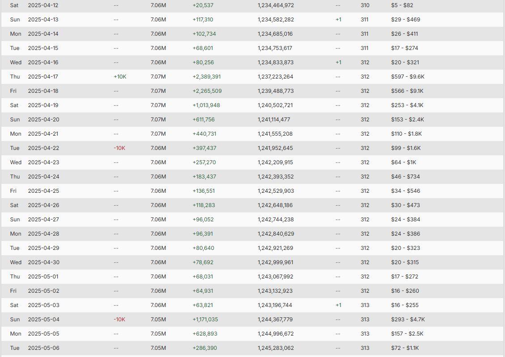The height and width of the screenshot is (357, 505).
Task: Click earnings range $29 - $469
Action: tap(406, 20)
